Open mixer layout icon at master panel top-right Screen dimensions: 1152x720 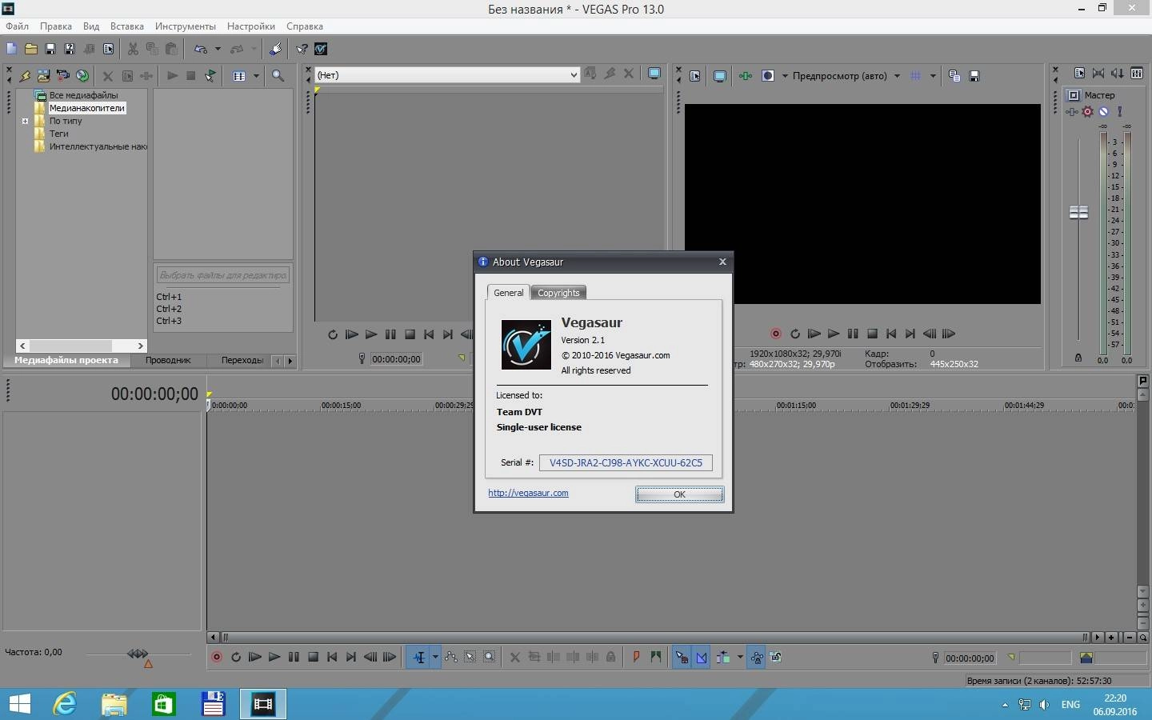tap(1137, 73)
